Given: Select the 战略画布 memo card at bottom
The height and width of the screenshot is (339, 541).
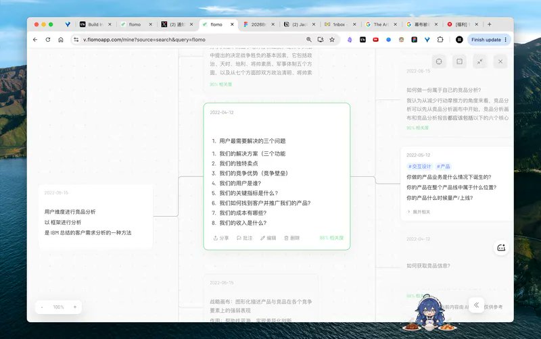Looking at the screenshot, I should (x=261, y=298).
